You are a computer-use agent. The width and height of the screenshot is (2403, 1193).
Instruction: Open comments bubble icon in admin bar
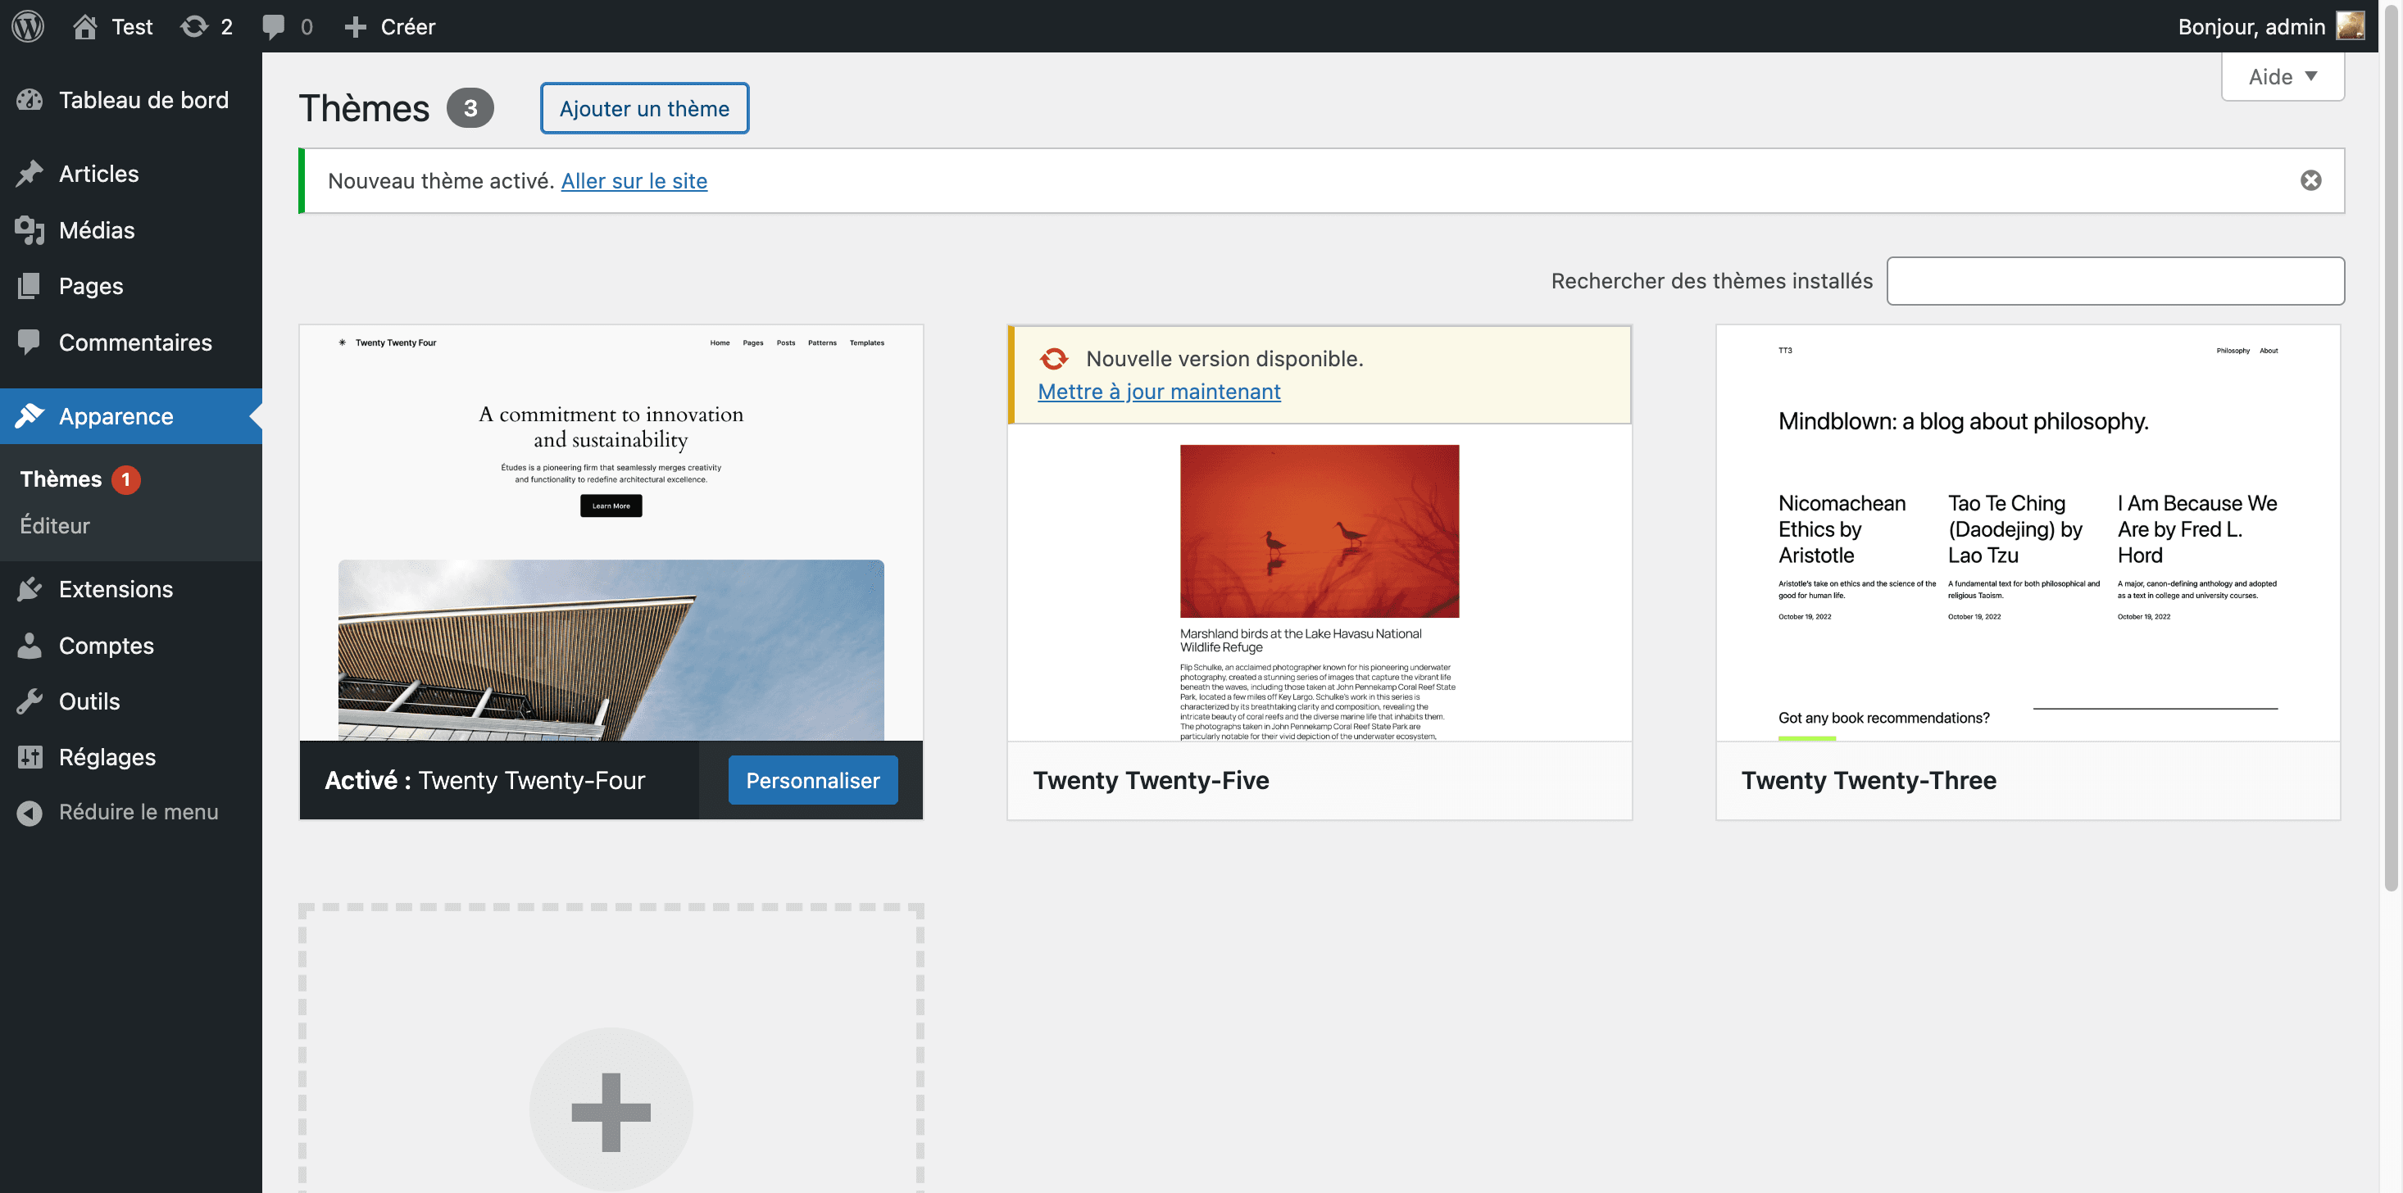point(273,27)
